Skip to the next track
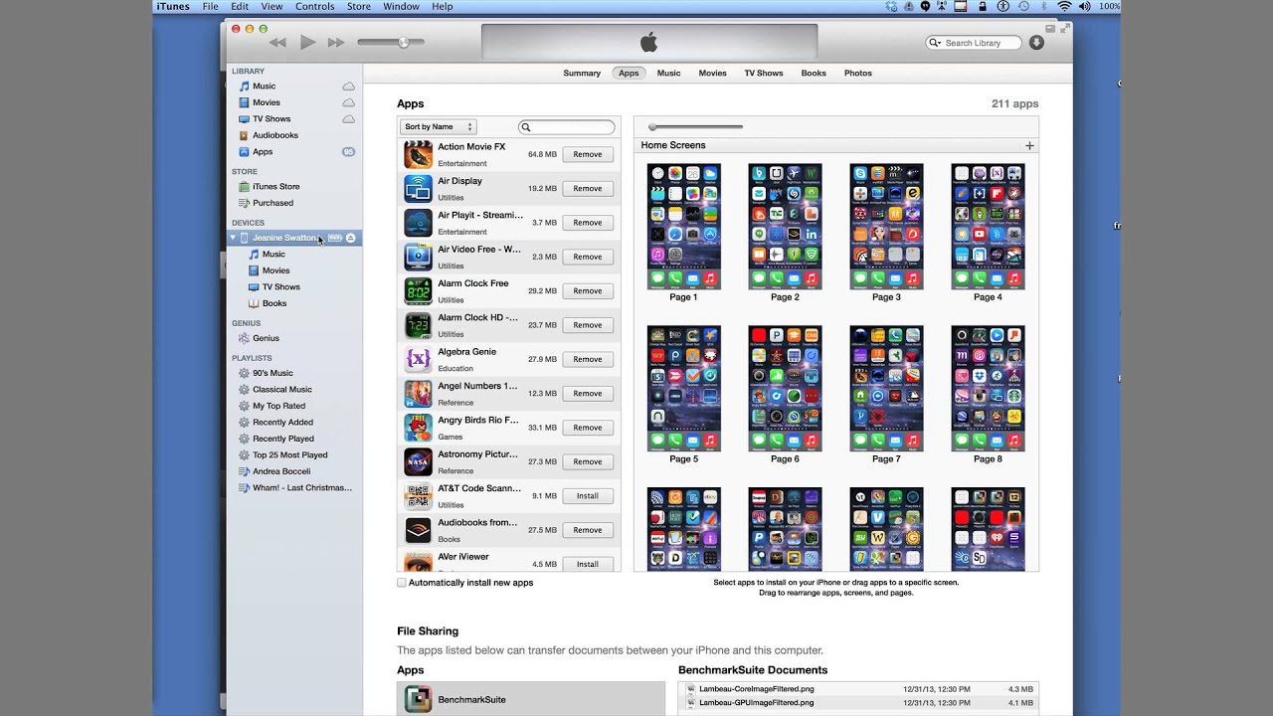The width and height of the screenshot is (1273, 716). click(x=336, y=43)
